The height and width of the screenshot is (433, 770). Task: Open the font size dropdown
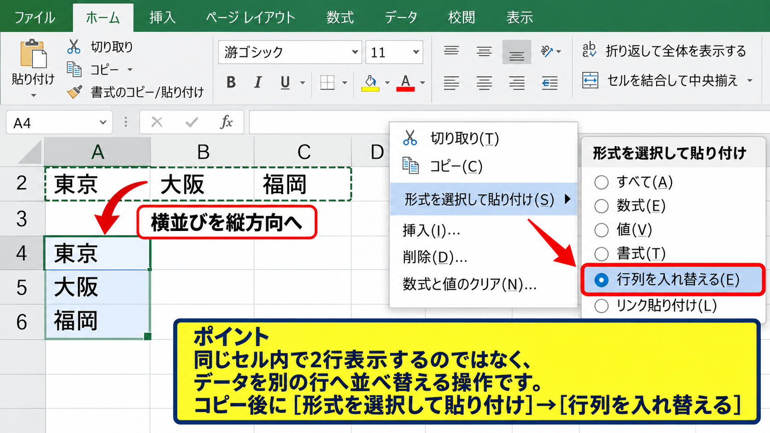click(416, 52)
